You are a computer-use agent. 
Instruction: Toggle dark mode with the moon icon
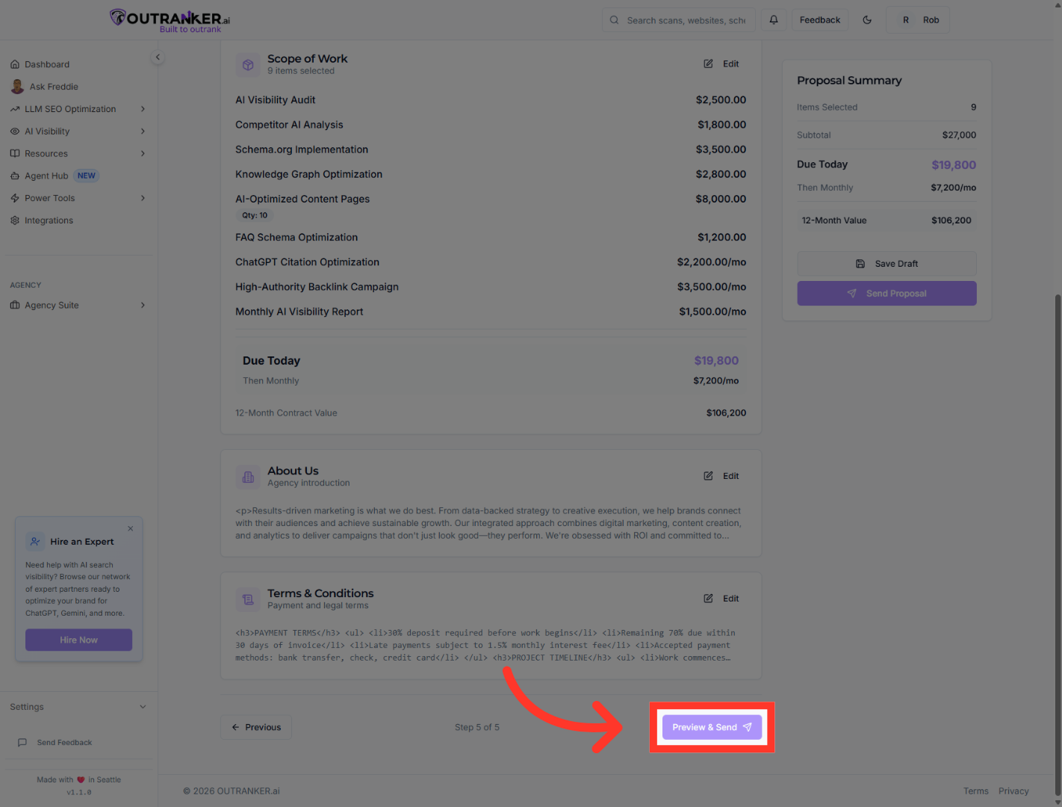point(867,20)
